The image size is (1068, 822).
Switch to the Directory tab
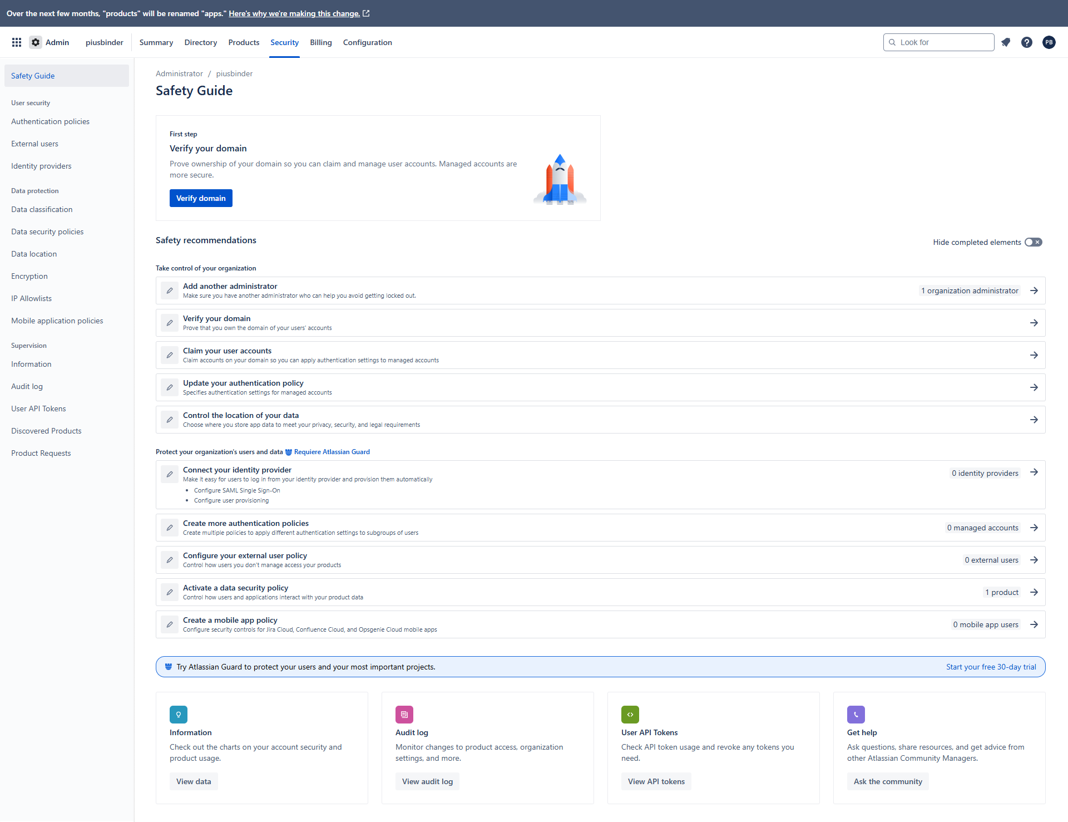[x=201, y=42]
